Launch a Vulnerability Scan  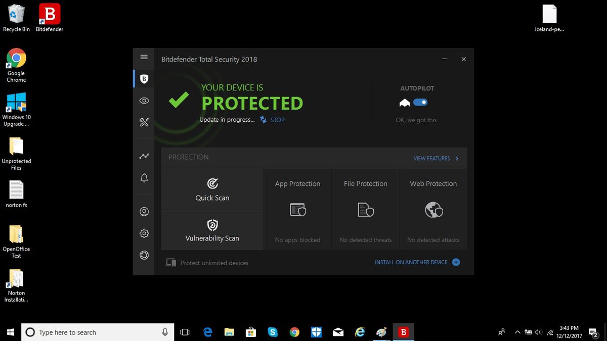212,230
